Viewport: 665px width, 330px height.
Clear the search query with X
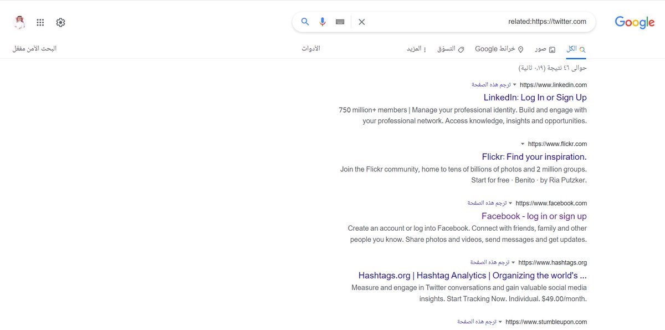[362, 22]
